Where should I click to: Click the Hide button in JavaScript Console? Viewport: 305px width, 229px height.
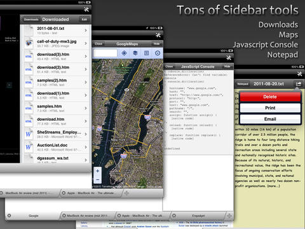pos(227,67)
